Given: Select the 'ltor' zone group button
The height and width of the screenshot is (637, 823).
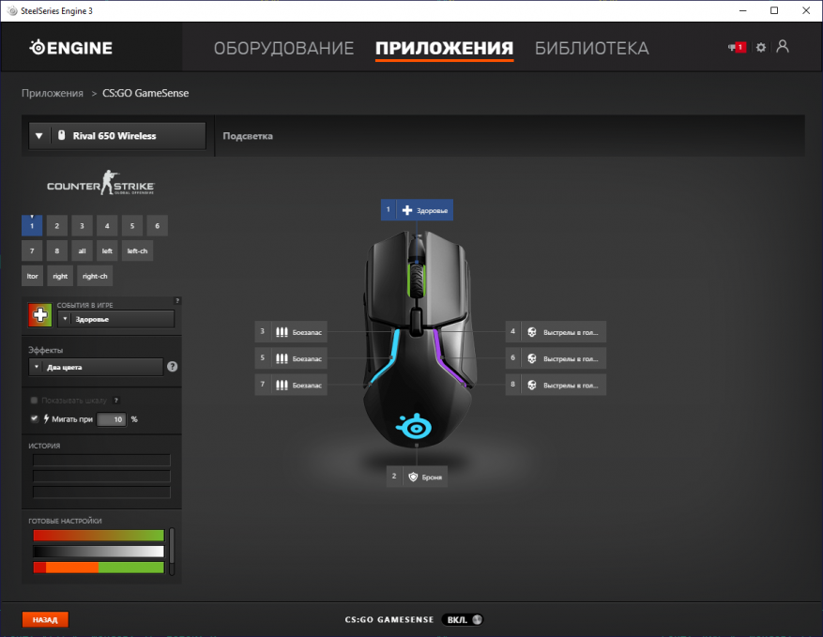Looking at the screenshot, I should (32, 276).
